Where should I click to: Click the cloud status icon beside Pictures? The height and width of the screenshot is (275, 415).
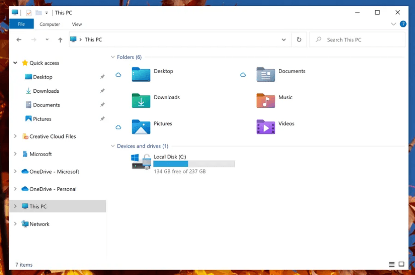pos(118,128)
